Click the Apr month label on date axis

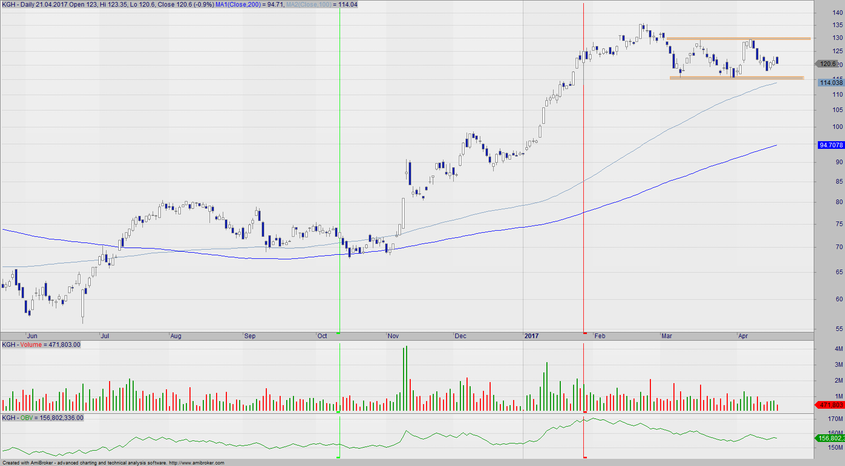(743, 336)
